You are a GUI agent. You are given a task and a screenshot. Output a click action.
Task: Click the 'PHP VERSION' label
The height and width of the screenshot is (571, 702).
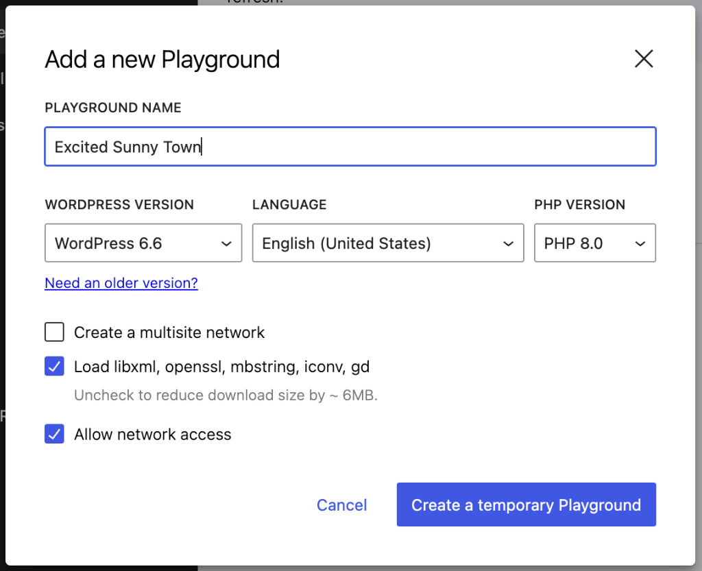tap(579, 204)
